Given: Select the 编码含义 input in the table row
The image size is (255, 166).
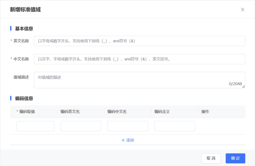Looking at the screenshot, I should tap(175, 126).
